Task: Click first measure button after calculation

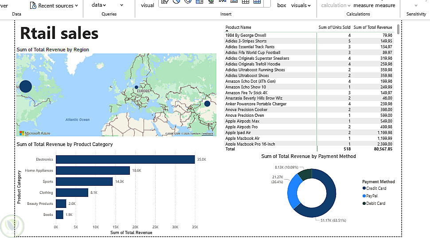Action: tap(364, 5)
